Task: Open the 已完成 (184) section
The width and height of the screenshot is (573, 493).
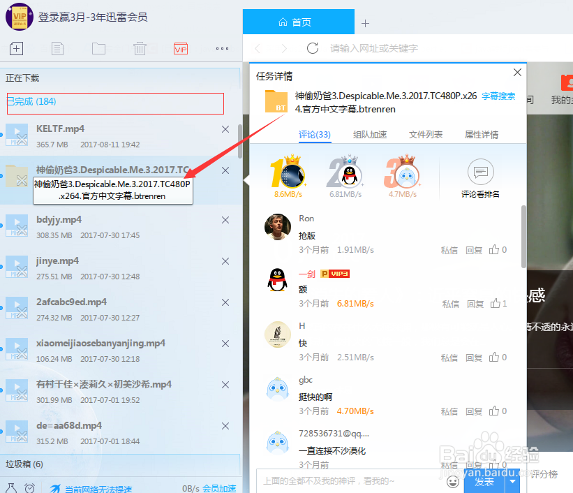Action: (x=115, y=103)
